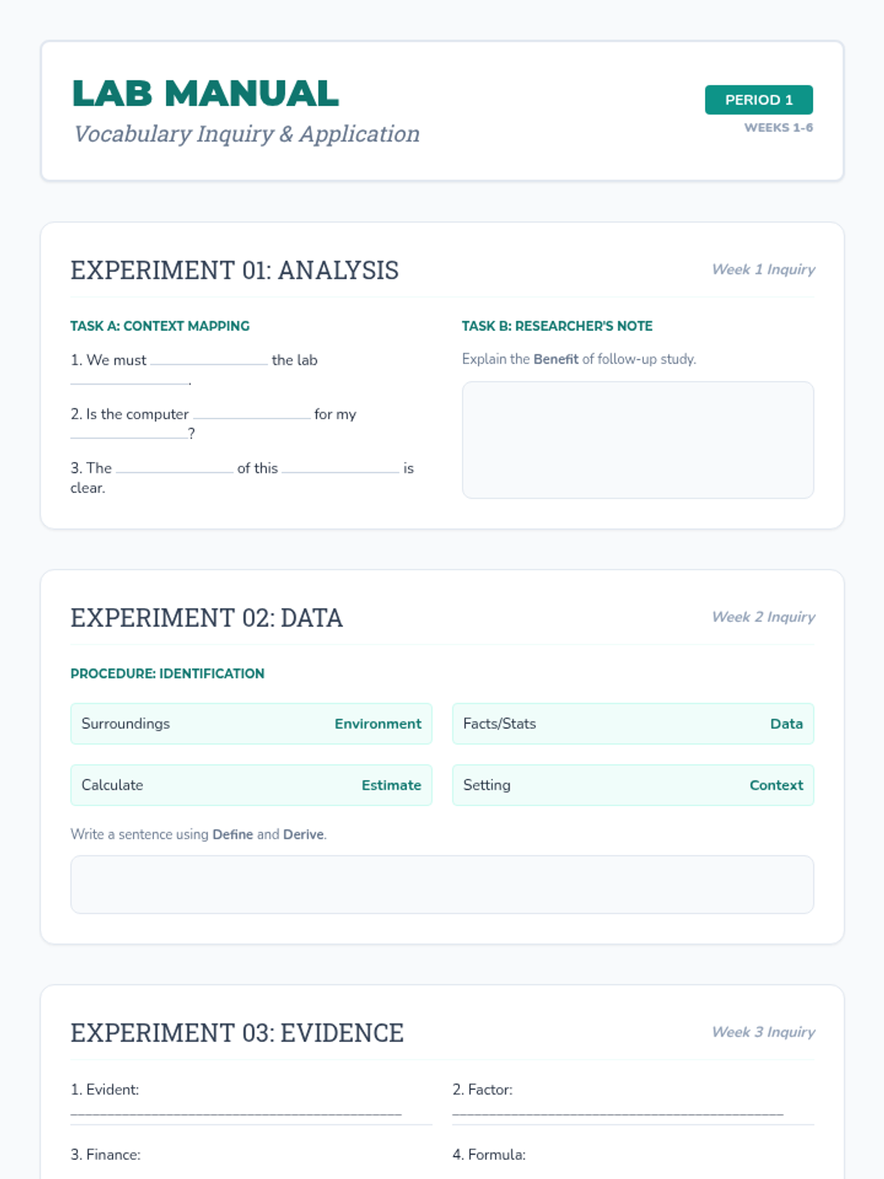Click the Define and Derive sentence box
This screenshot has height=1179, width=884.
point(442,884)
